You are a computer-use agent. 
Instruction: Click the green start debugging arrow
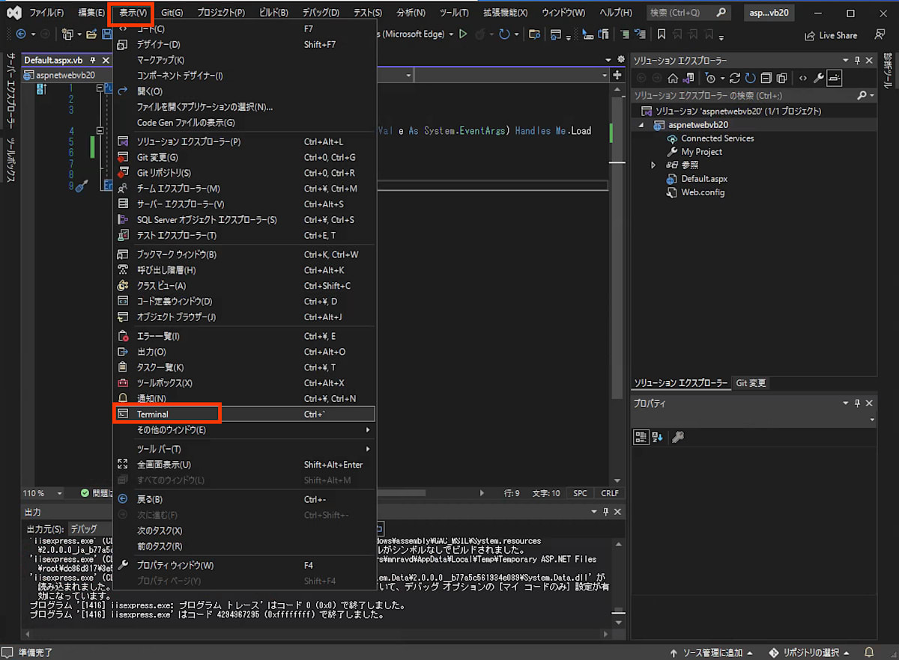tap(463, 34)
